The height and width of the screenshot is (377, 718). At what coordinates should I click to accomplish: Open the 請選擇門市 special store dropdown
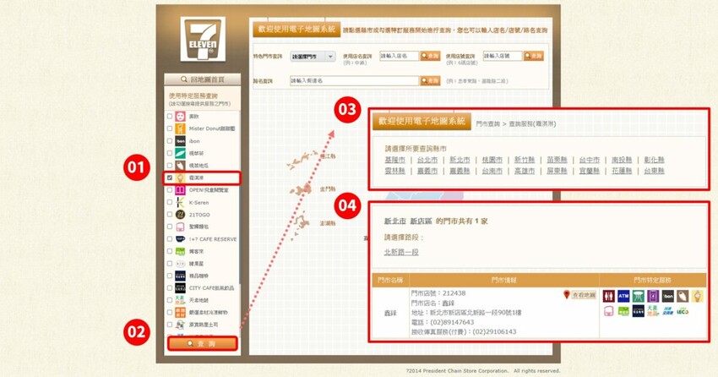coord(313,57)
